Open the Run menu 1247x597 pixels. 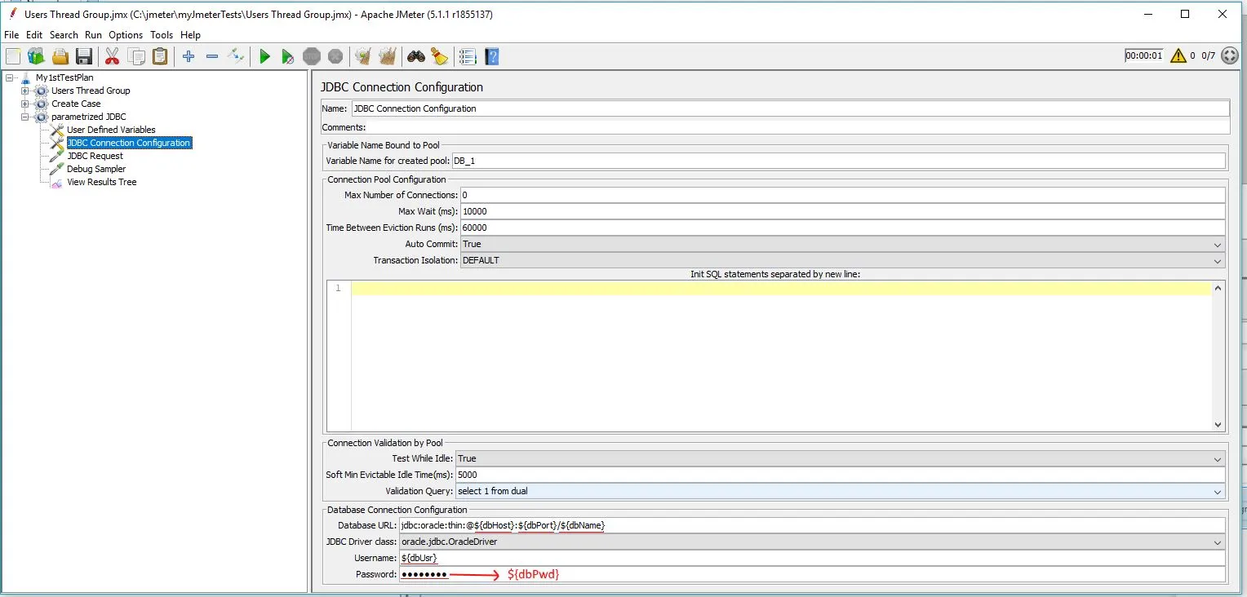coord(93,35)
